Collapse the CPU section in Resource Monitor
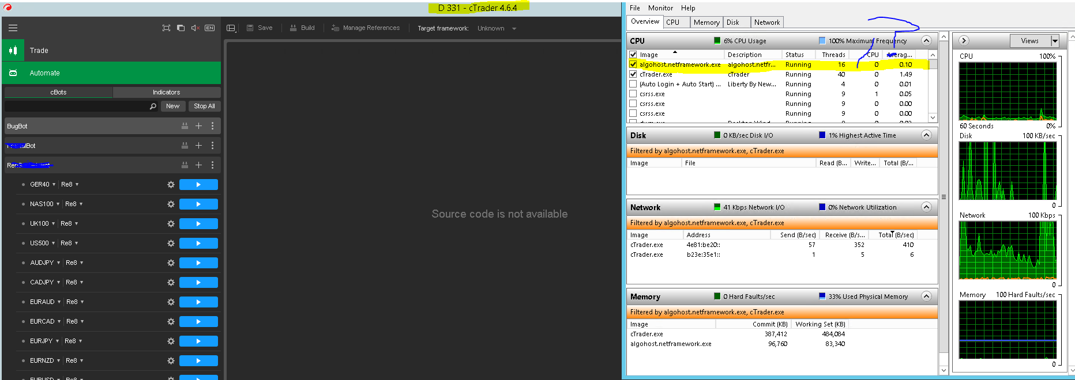 (926, 41)
